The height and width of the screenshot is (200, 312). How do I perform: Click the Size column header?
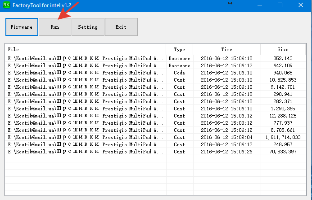(x=283, y=49)
